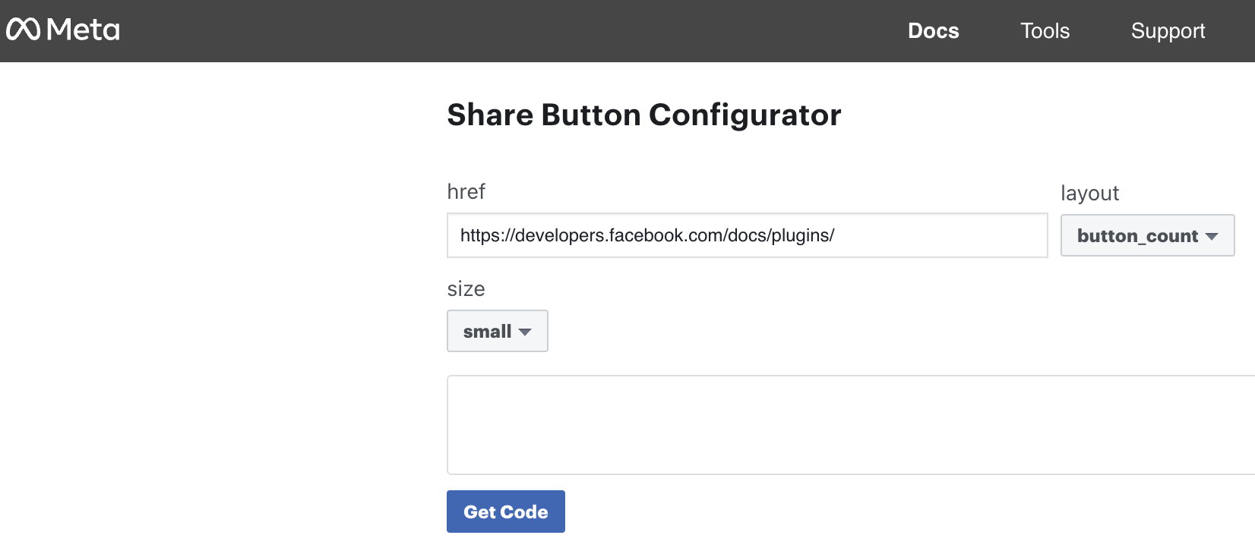
Task: Click the Share Button Configurator heading
Action: coord(643,115)
